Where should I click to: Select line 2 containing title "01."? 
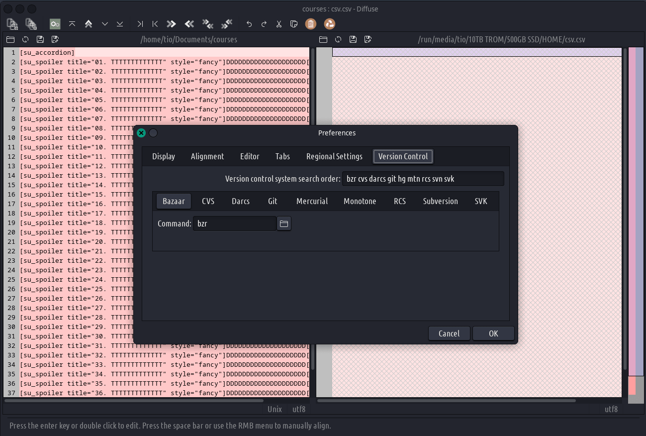tap(164, 62)
